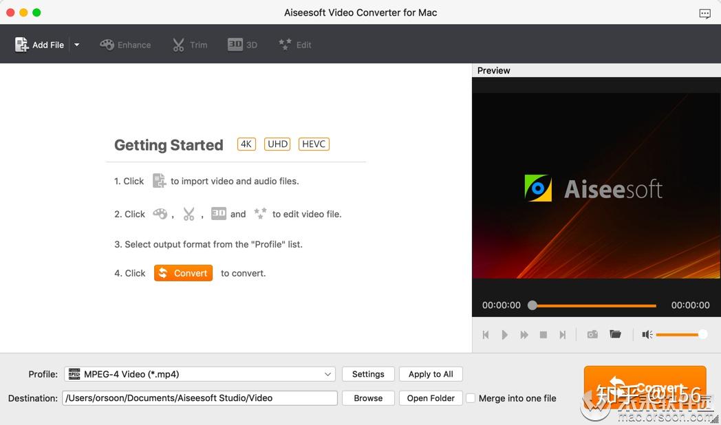Image resolution: width=721 pixels, height=425 pixels.
Task: Expand the UHD option
Action: click(x=277, y=144)
